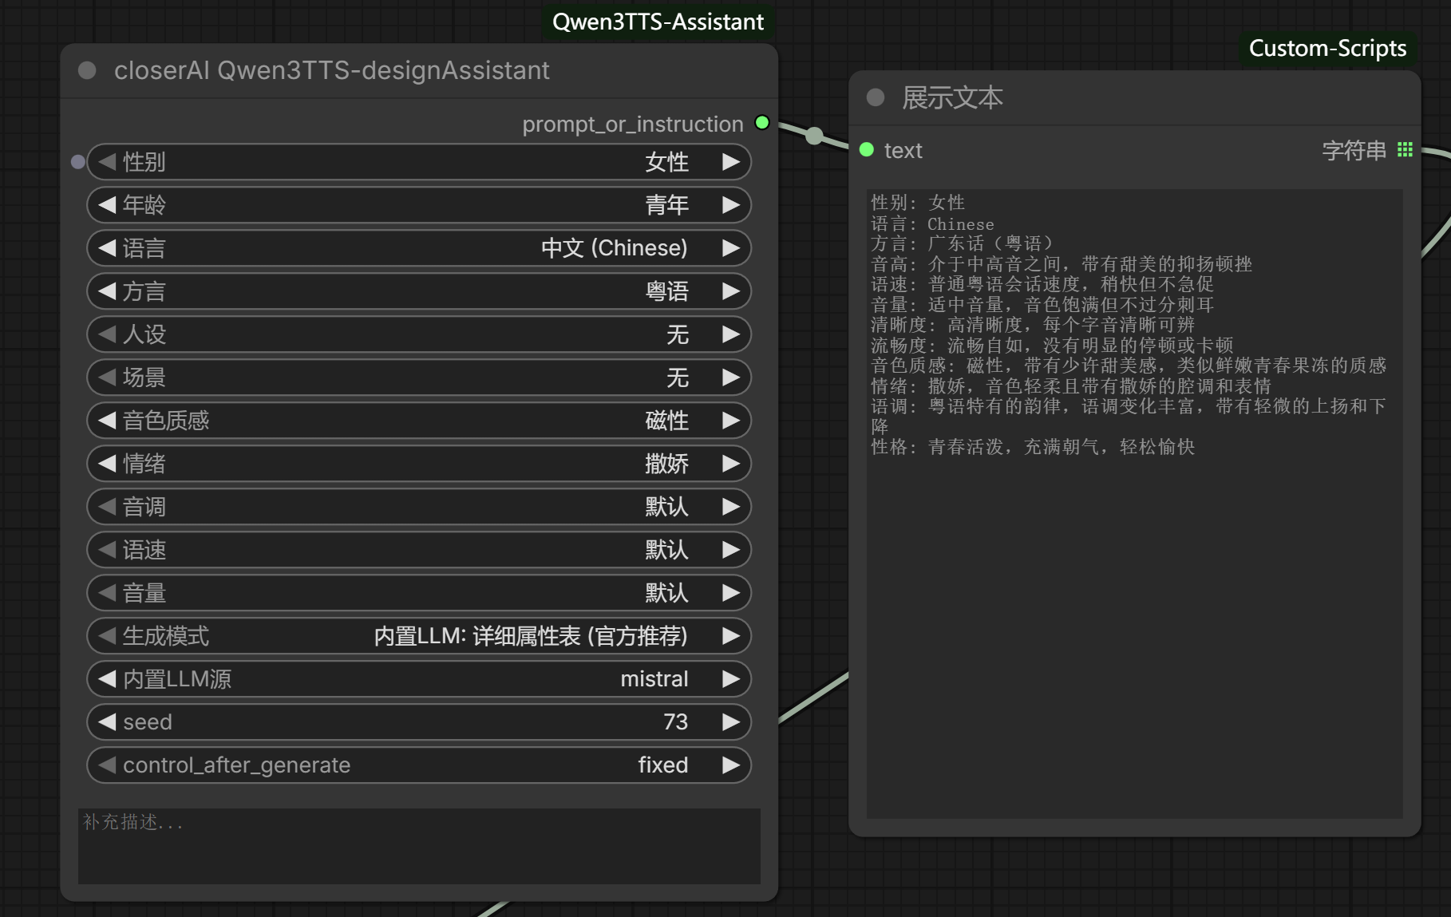
Task: Click next arrow on 方言 selector
Action: (x=730, y=291)
